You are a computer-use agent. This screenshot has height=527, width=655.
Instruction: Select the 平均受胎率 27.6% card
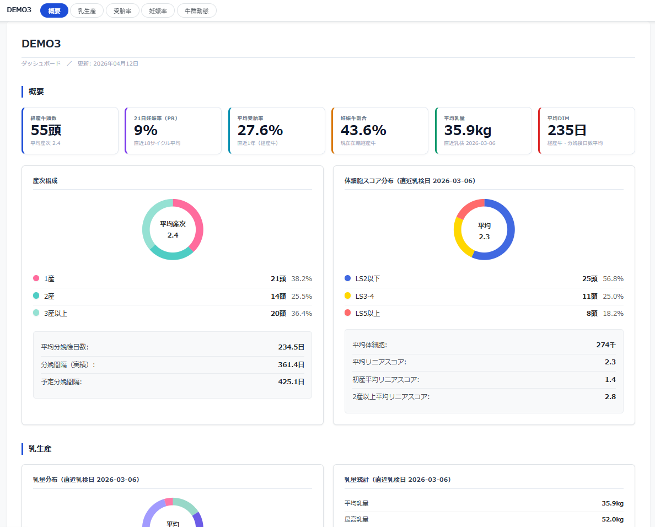pyautogui.click(x=277, y=131)
